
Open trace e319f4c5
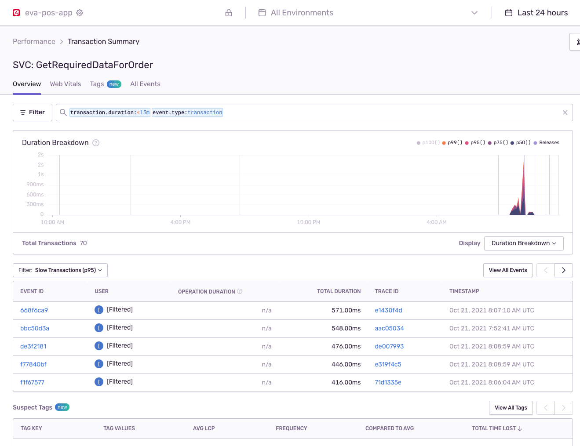(388, 364)
